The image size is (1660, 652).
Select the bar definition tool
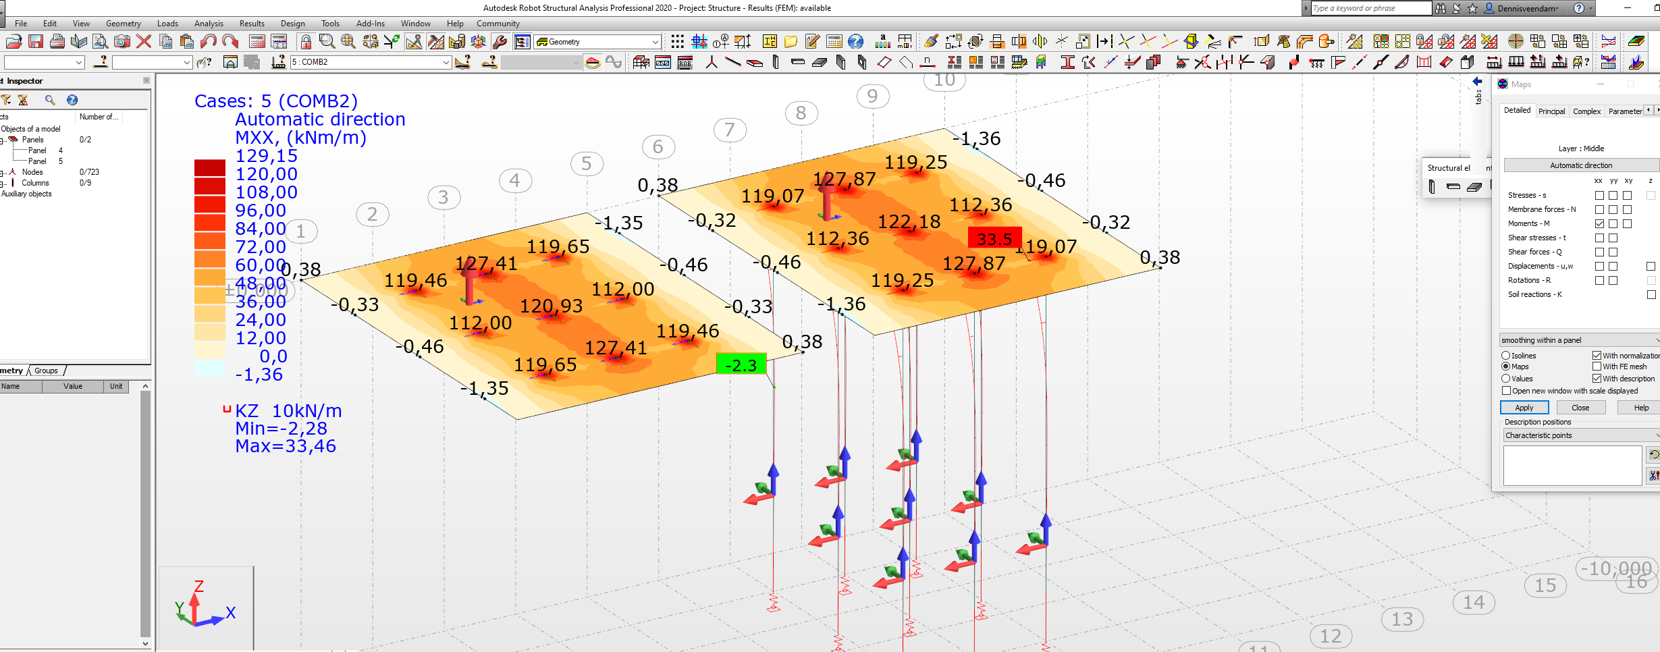coord(733,62)
